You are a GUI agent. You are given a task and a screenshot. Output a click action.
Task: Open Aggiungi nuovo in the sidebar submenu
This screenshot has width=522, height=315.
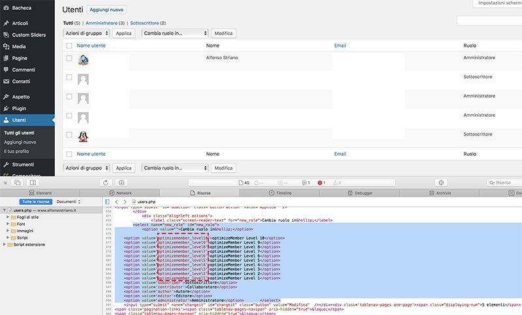pyautogui.click(x=20, y=142)
